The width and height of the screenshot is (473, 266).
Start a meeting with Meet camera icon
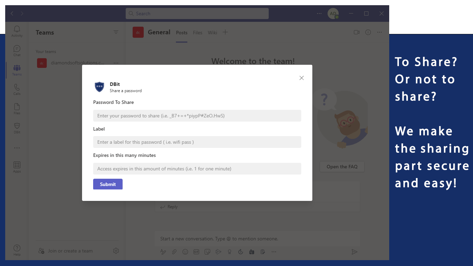click(x=357, y=32)
